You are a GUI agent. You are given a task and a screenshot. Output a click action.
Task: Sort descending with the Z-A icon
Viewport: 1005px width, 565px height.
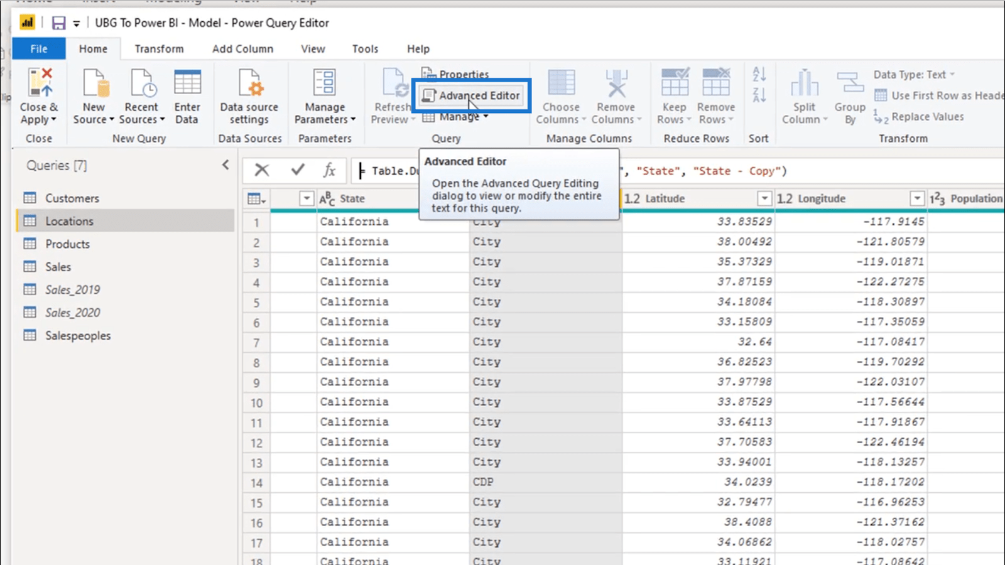point(759,95)
